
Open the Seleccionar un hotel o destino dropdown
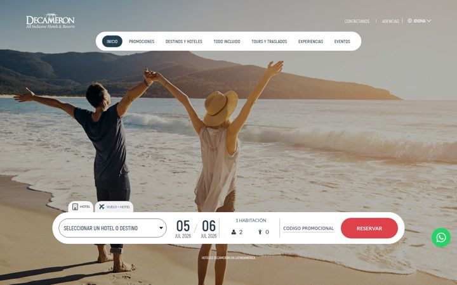click(x=112, y=228)
